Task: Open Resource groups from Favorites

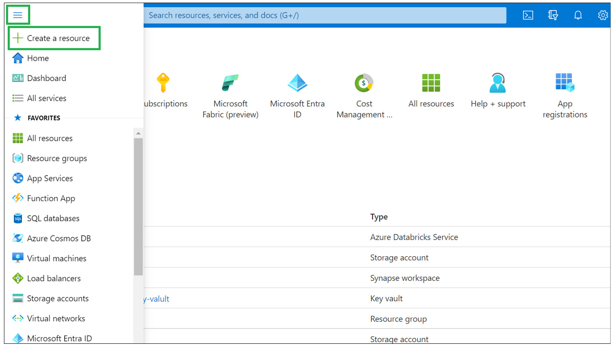Action: click(x=49, y=159)
